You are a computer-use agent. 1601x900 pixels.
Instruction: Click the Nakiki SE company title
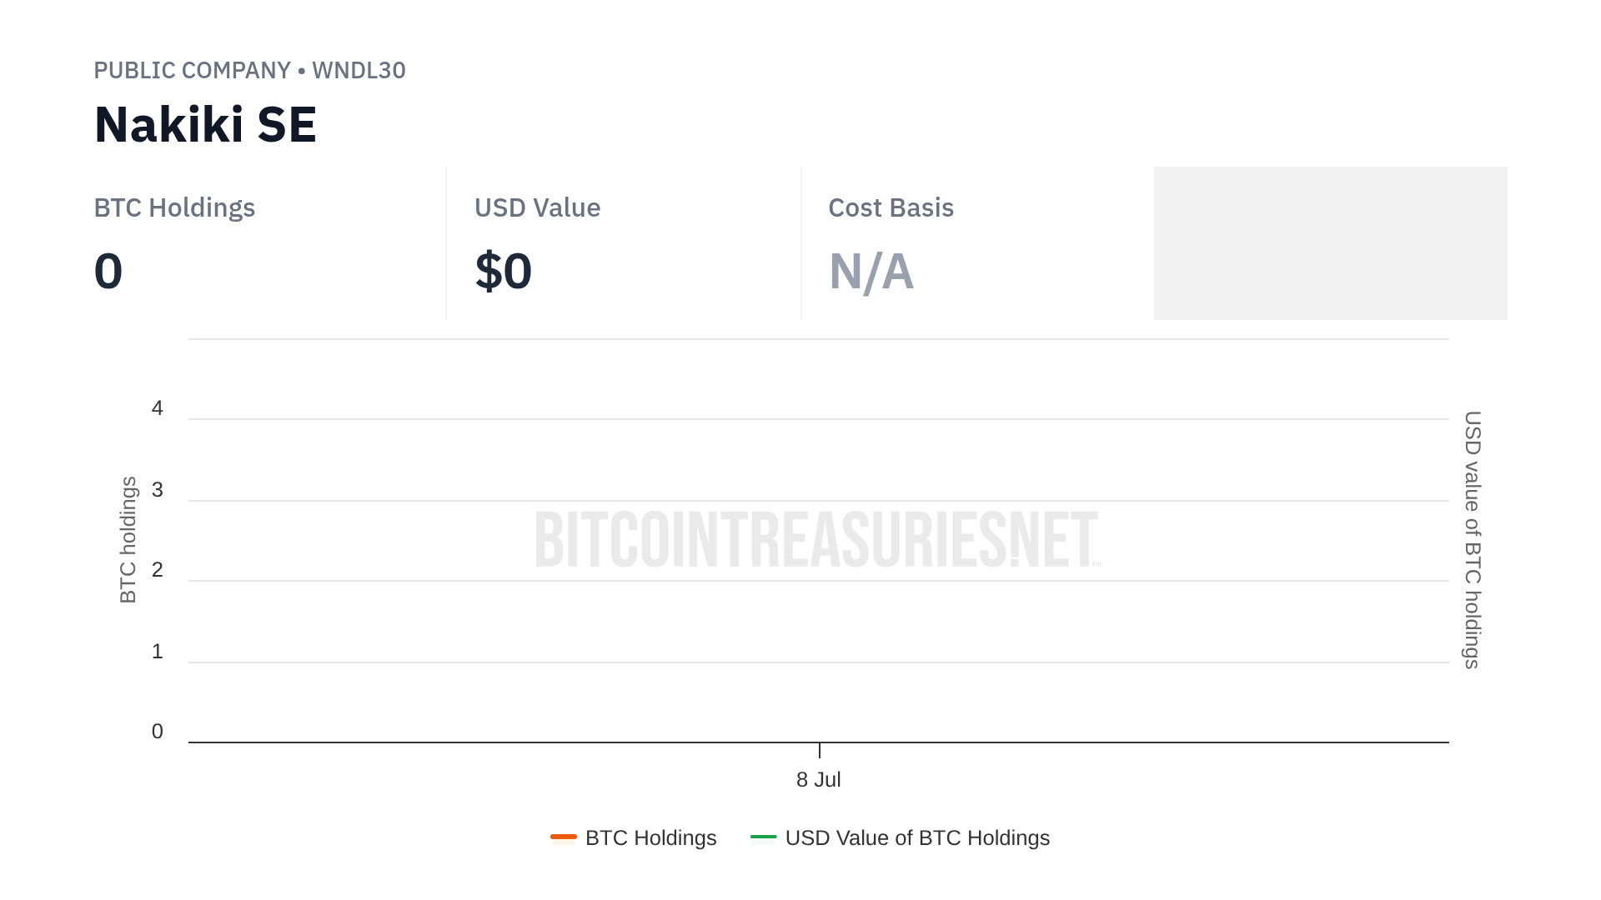point(205,125)
